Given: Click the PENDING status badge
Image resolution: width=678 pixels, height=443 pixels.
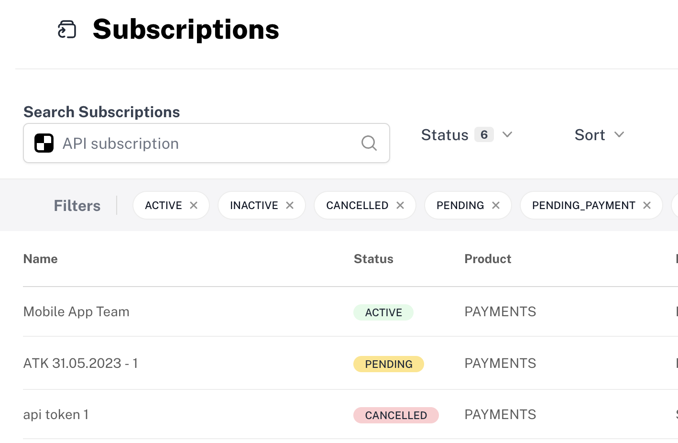Looking at the screenshot, I should click(x=388, y=364).
